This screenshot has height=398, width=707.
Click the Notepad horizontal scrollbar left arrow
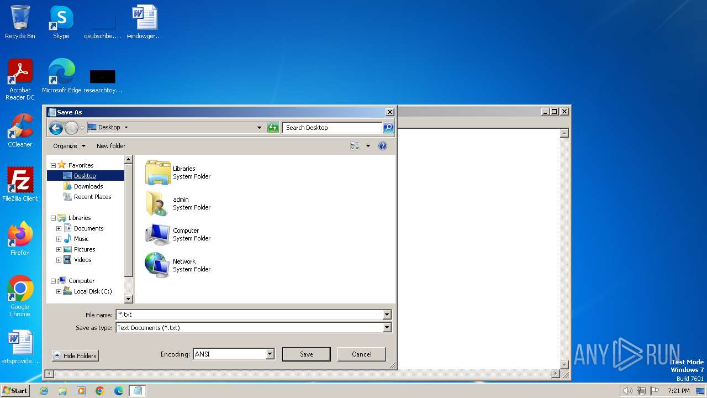[49, 374]
